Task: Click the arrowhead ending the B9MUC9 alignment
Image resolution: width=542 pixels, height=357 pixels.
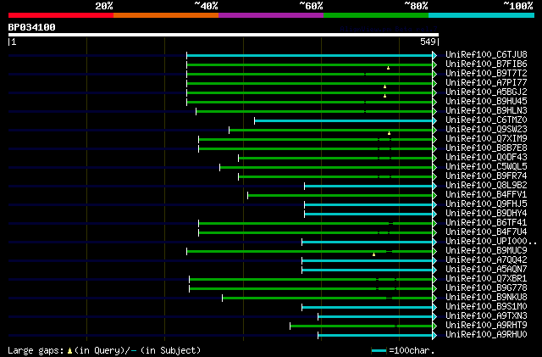Action: pyautogui.click(x=434, y=252)
